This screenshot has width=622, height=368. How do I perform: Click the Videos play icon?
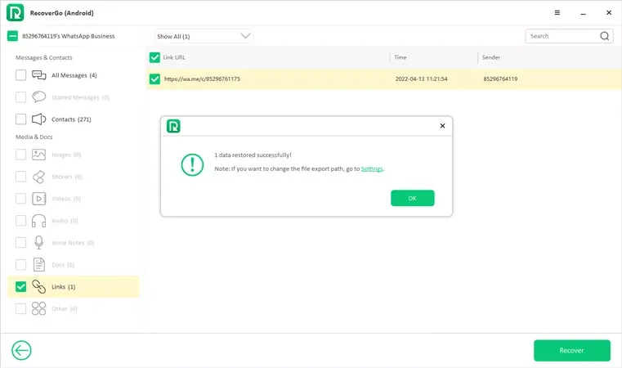pos(39,199)
